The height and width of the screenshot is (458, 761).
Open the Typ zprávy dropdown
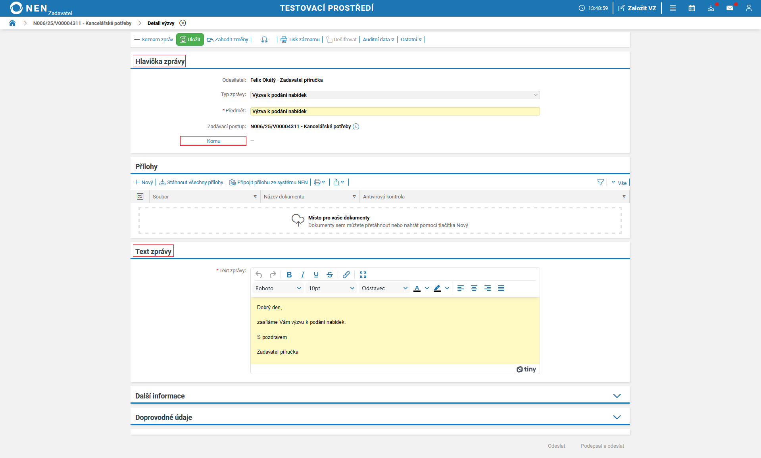pos(395,95)
